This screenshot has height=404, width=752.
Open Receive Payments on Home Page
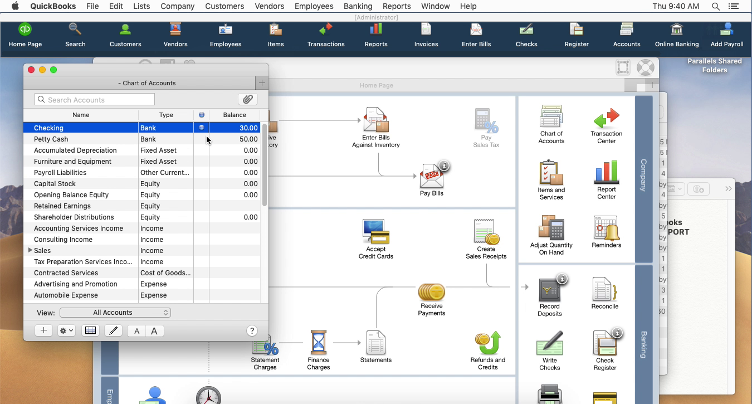click(x=432, y=299)
